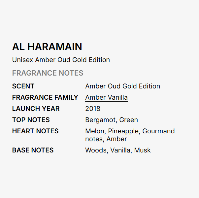The height and width of the screenshot is (198, 199).
Task: Select the Melon, Pineapple, Gourmand line
Action: point(130,131)
